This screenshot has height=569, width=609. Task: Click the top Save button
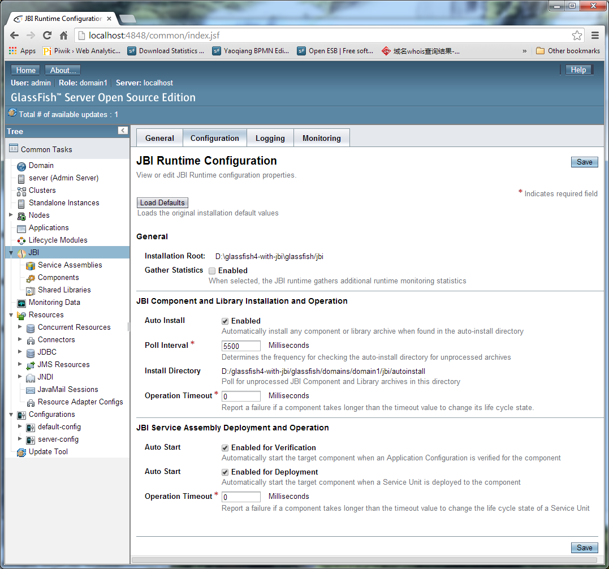click(584, 162)
